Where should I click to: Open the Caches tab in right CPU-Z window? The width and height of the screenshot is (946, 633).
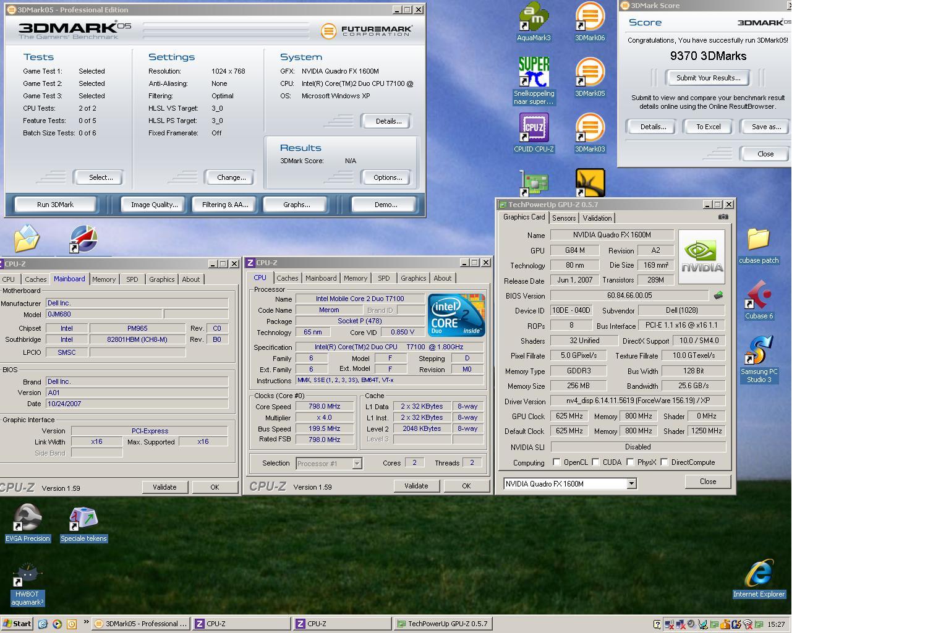[x=288, y=278]
